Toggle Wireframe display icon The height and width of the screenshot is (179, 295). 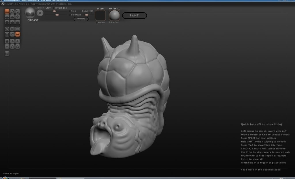tap(12, 34)
